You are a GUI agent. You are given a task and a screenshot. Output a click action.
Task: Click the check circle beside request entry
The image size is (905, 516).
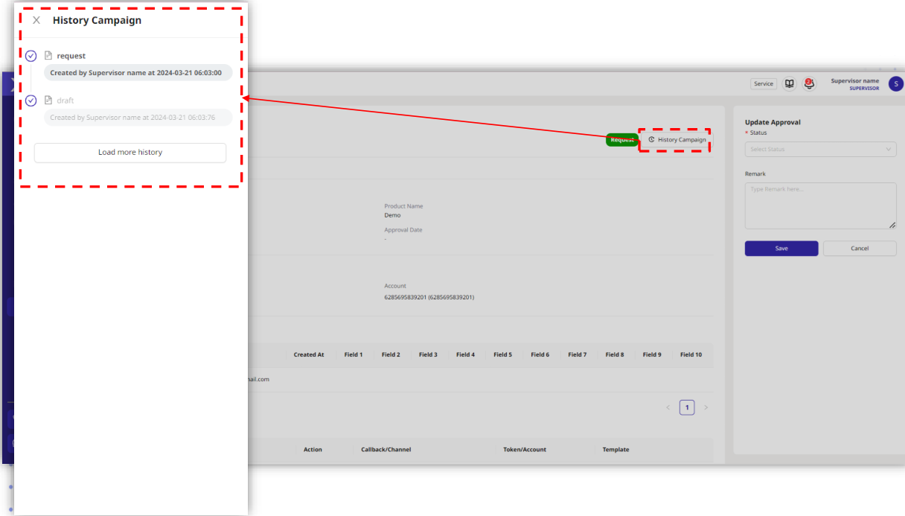(31, 56)
